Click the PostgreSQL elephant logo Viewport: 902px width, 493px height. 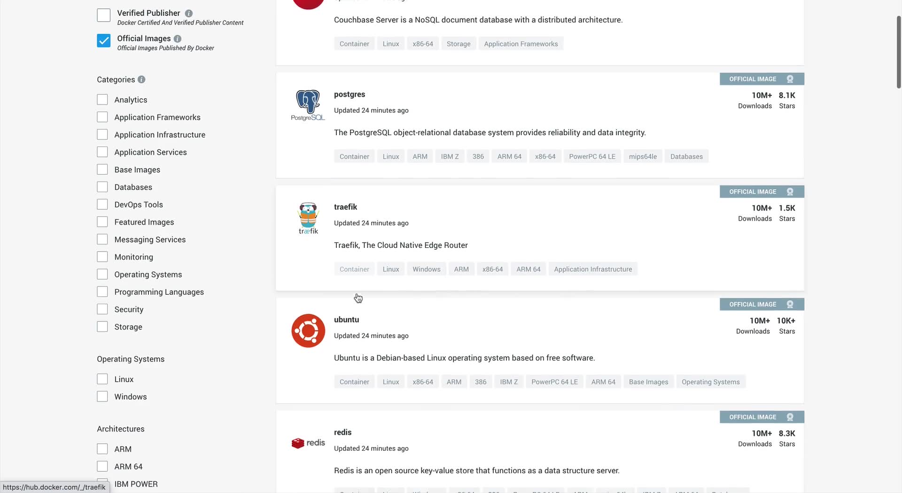308,105
